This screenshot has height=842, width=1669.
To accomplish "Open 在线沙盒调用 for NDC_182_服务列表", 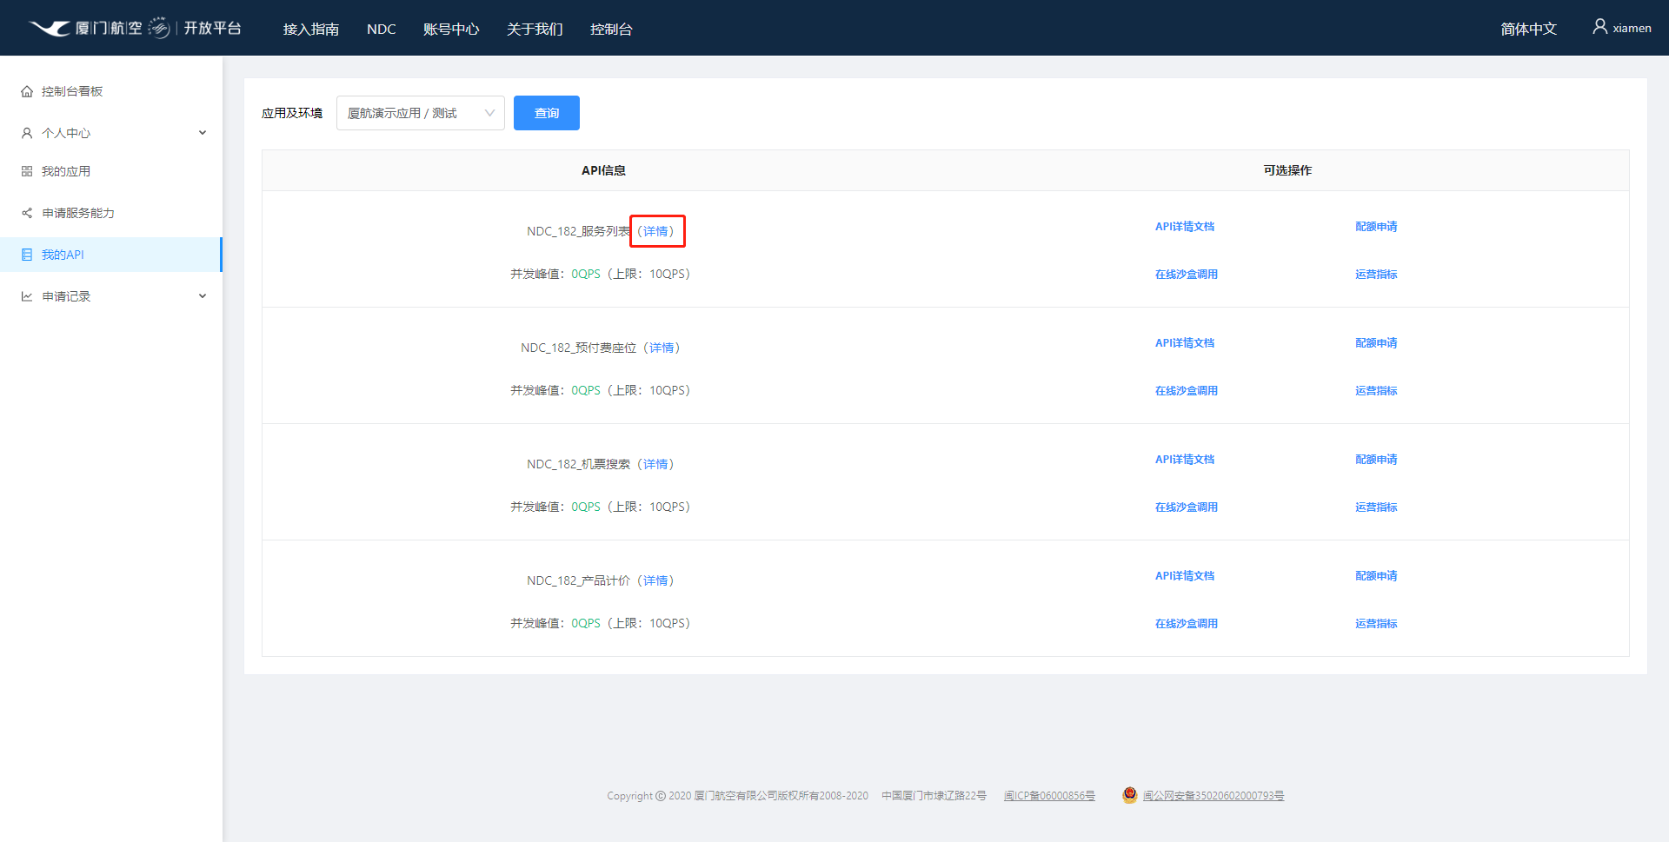I will pyautogui.click(x=1187, y=275).
